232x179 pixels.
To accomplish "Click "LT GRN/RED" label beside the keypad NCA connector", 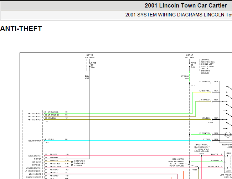I will tap(204, 100).
